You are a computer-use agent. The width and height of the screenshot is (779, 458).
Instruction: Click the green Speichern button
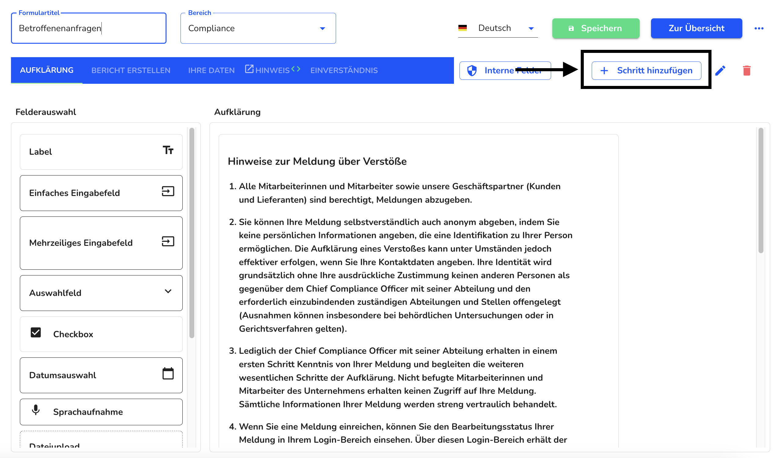click(x=596, y=28)
